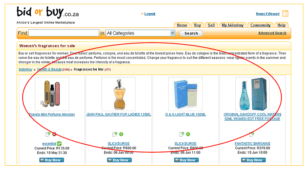Add Travalo Atomizer to watchlist icon
Image resolution: width=308 pixels, height=170 pixels.
pyautogui.click(x=48, y=134)
